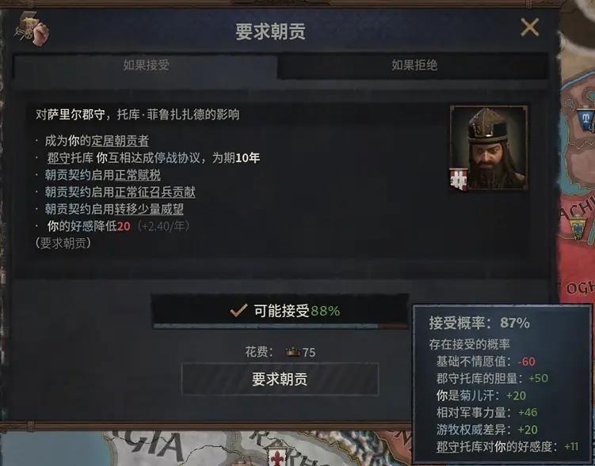Open the 转移少量威望 link
595x466 pixels.
149,209
